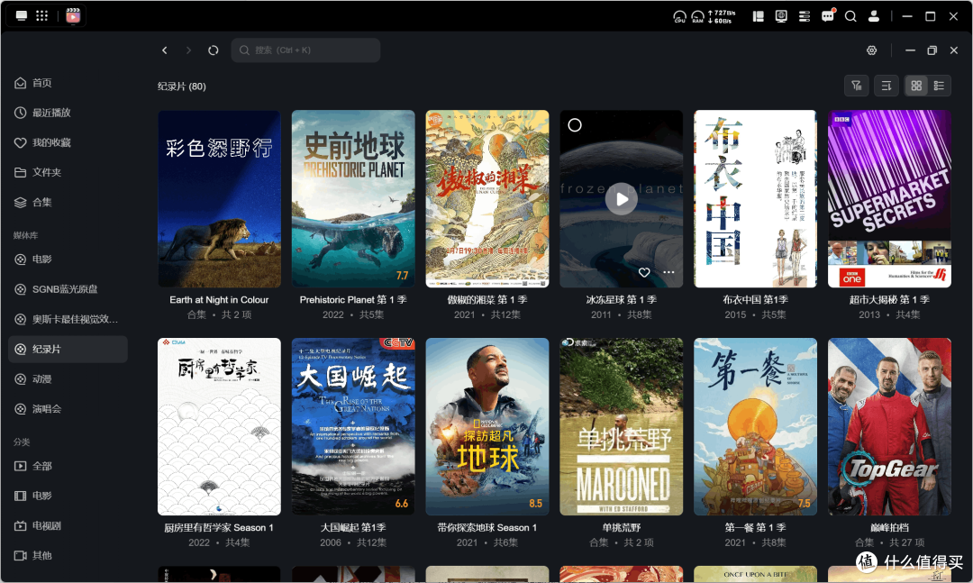Open app settings gear
The height and width of the screenshot is (583, 973).
pyautogui.click(x=872, y=50)
